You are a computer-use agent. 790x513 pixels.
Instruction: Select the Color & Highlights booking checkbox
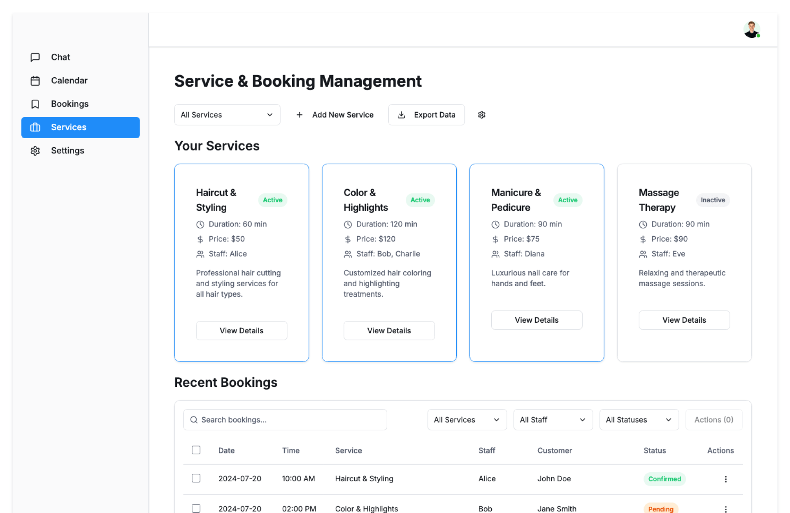coord(196,508)
